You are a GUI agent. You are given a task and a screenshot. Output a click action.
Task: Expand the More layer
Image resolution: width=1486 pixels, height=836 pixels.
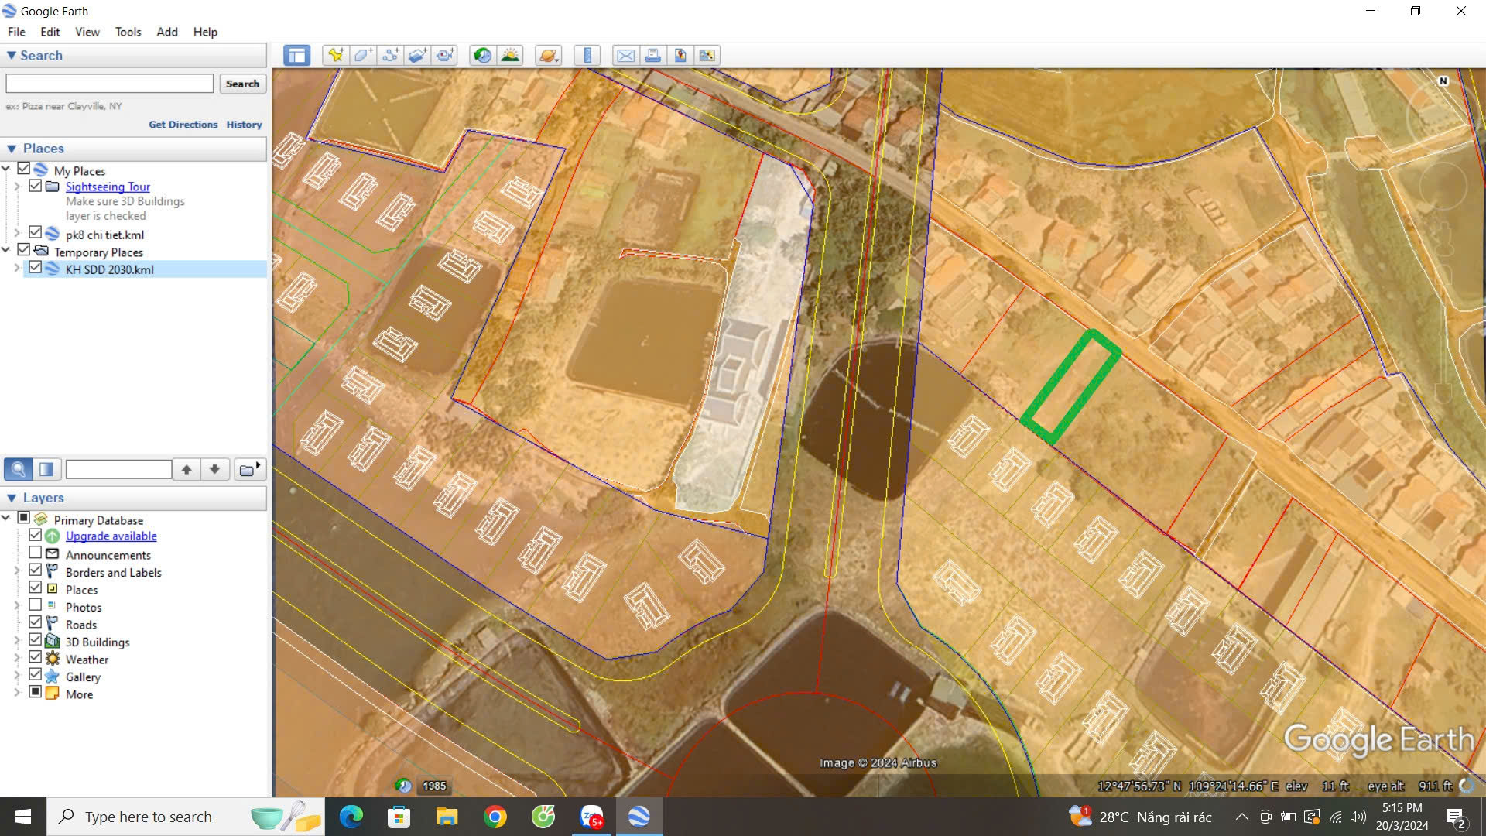coord(17,693)
